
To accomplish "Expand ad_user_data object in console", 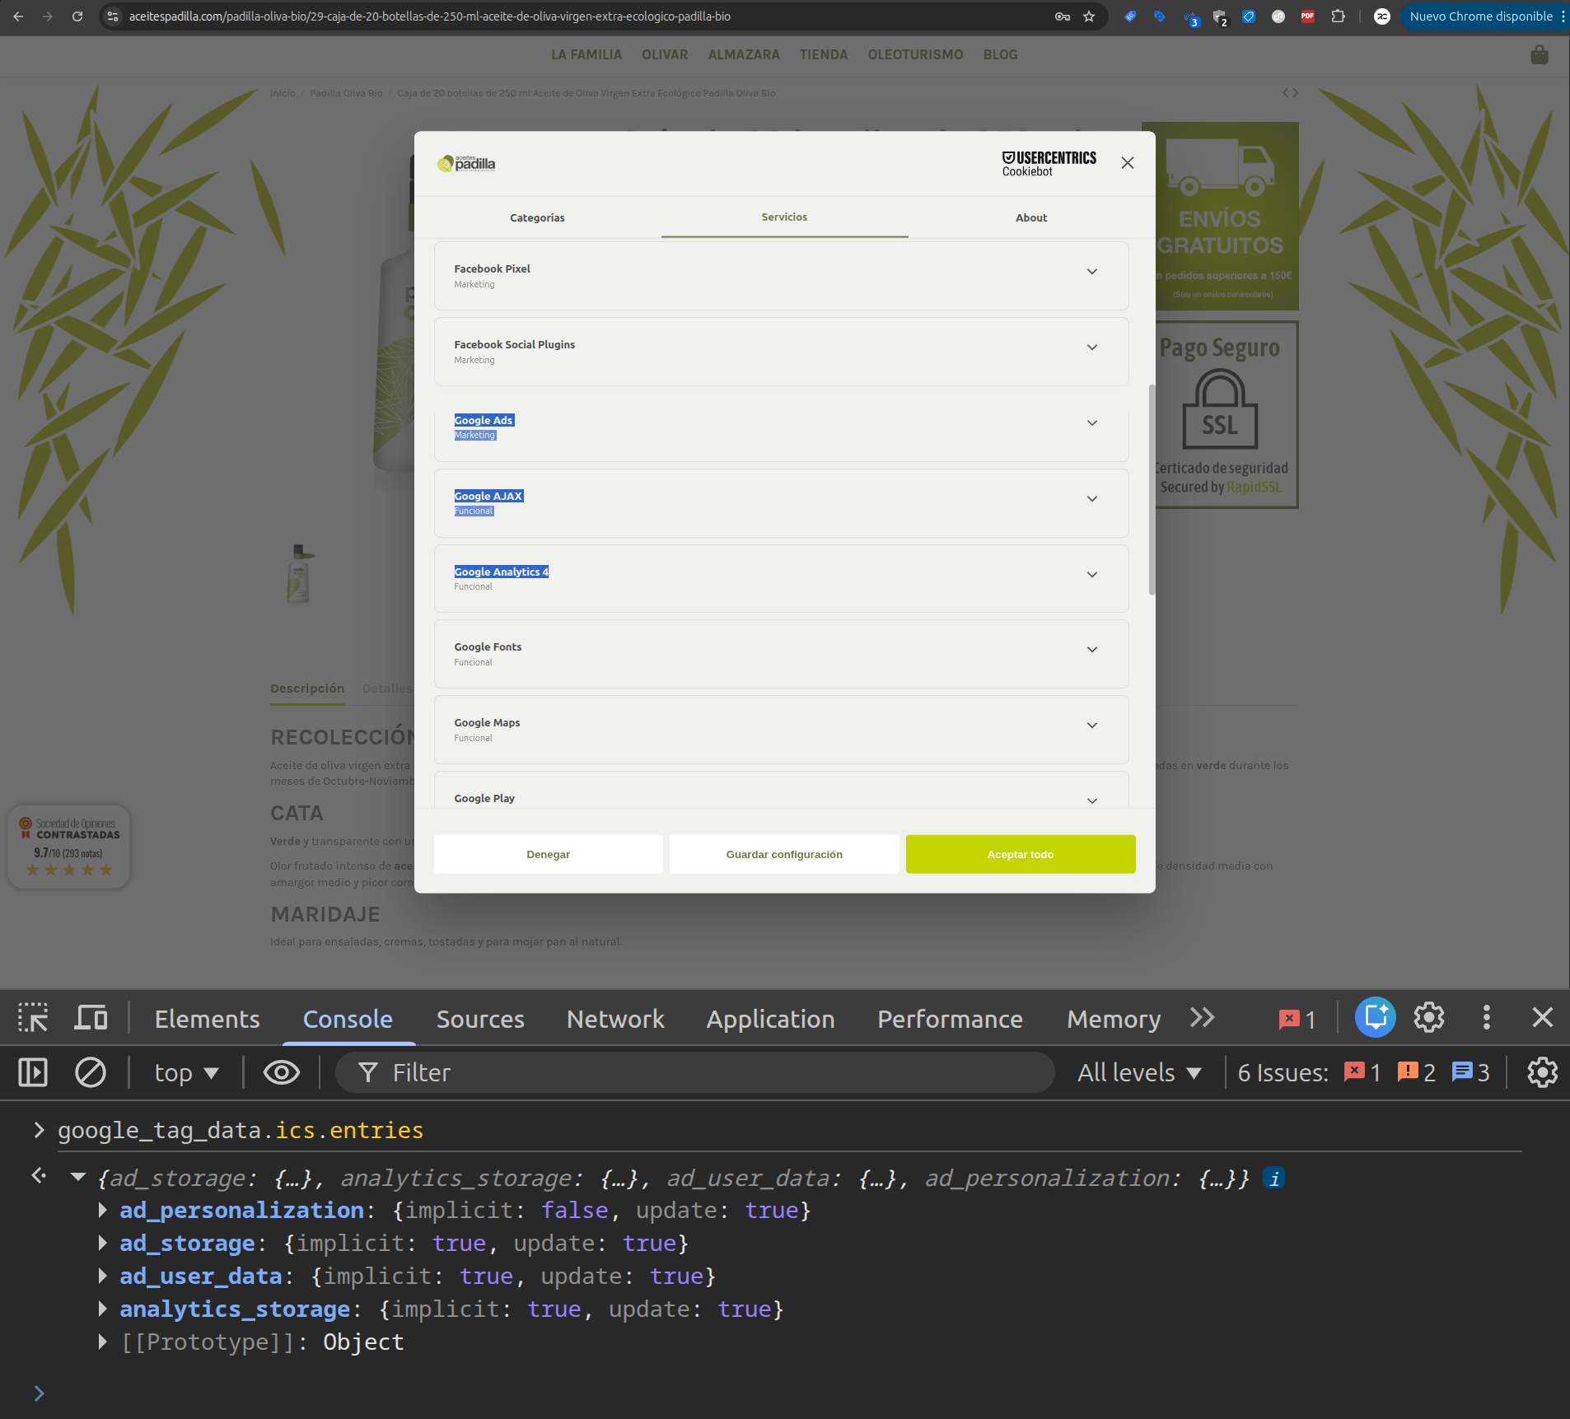I will click(103, 1276).
